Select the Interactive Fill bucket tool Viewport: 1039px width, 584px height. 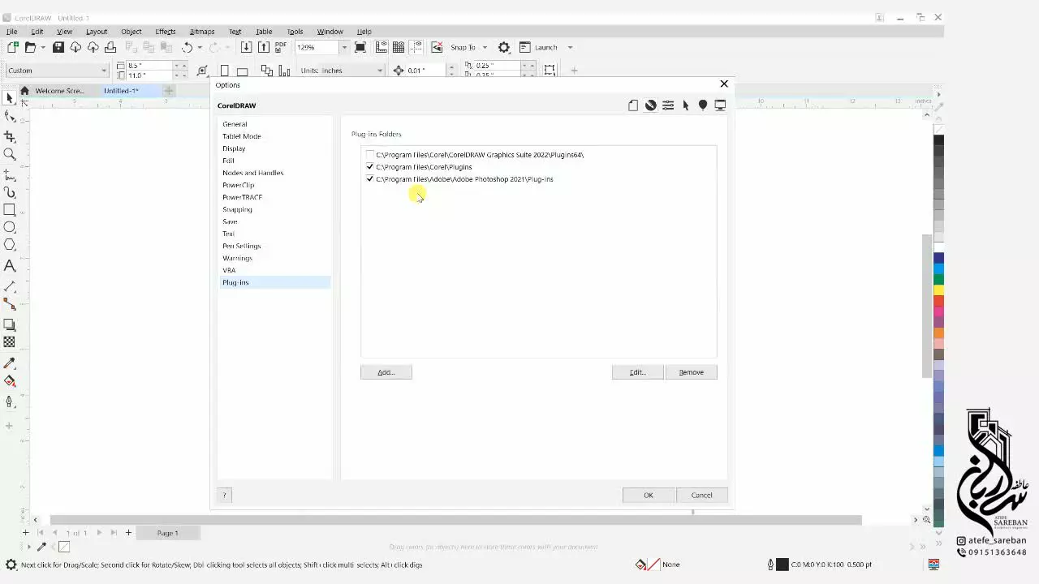point(10,380)
